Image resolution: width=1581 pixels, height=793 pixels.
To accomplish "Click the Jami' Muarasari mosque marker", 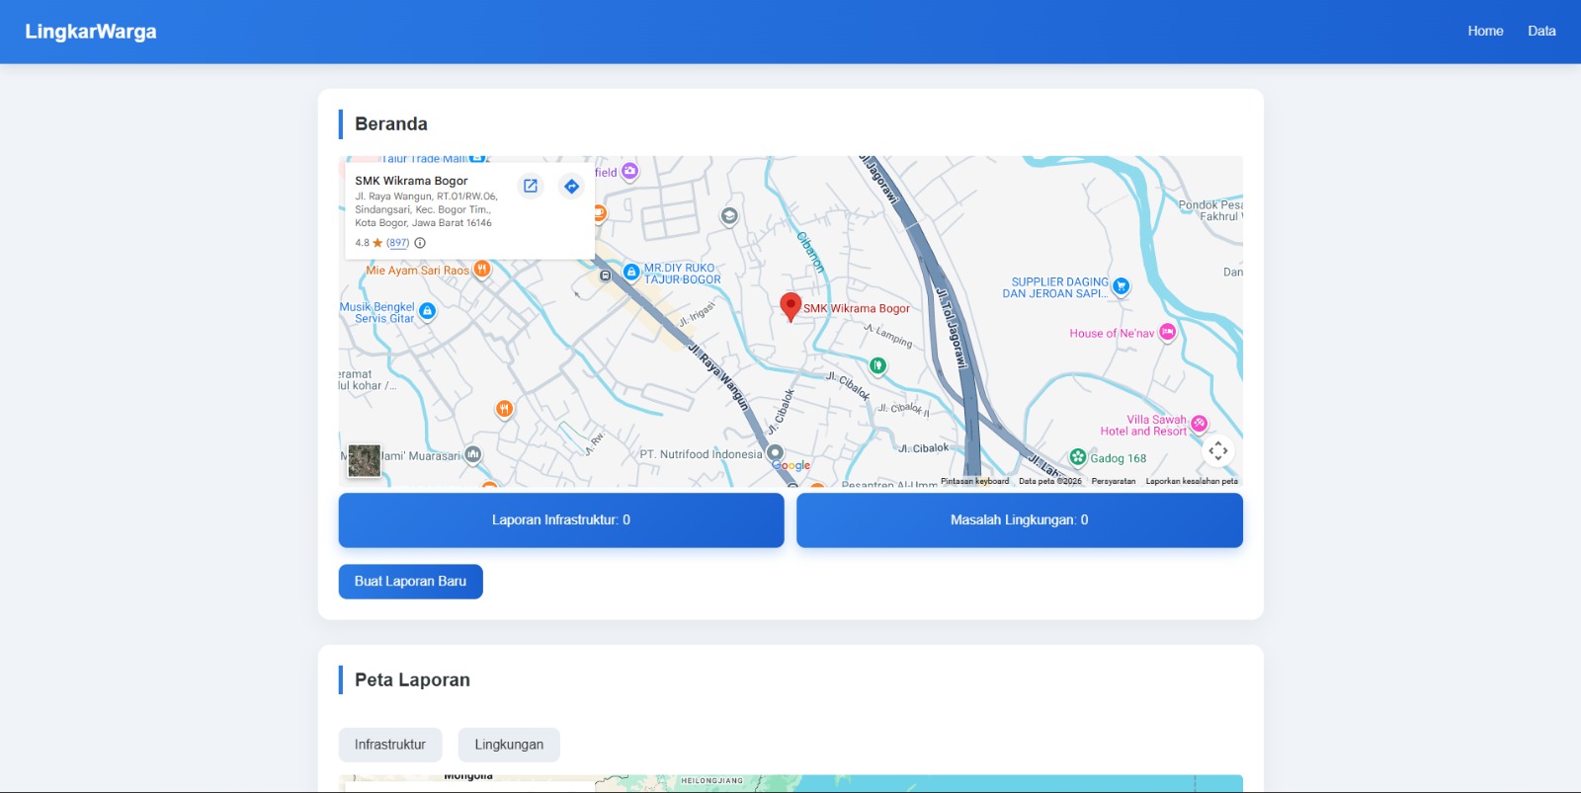I will [x=473, y=454].
